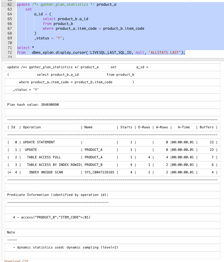Click the 'Note' heading row
The image size is (224, 262).
[x=112, y=233]
